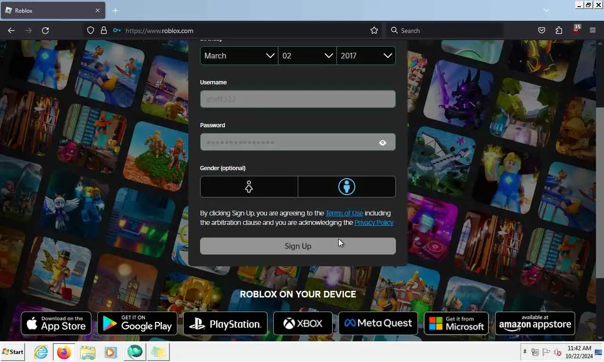This screenshot has width=604, height=362.
Task: Click the site security padlock icon
Action: pyautogui.click(x=104, y=31)
